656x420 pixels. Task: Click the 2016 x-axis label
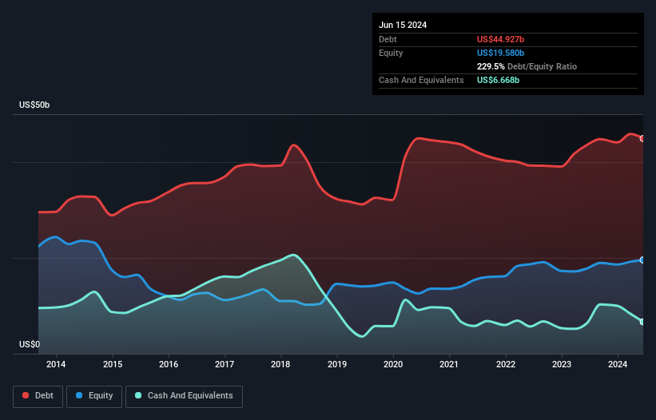[x=169, y=364]
